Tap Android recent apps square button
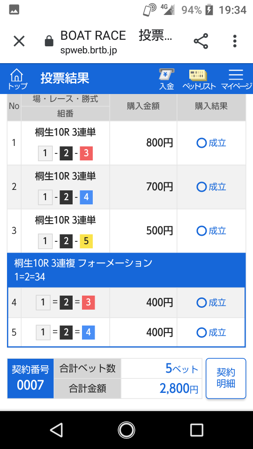 [x=197, y=430]
